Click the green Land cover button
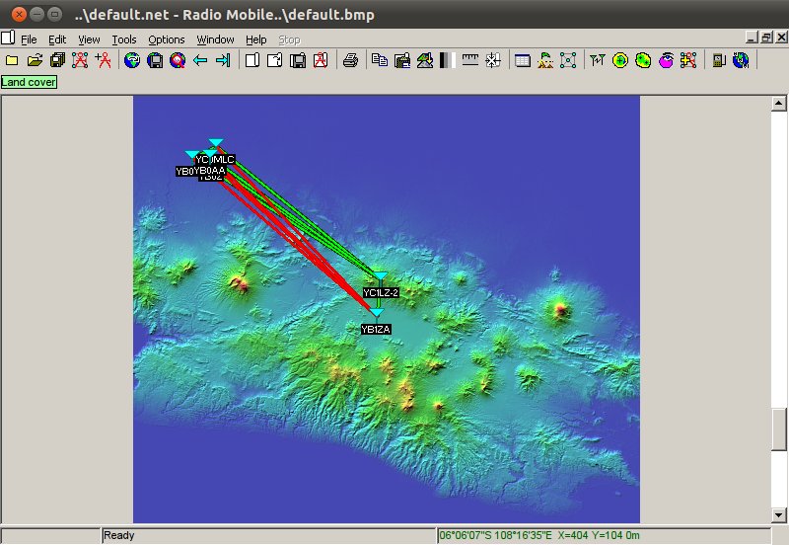This screenshot has height=545, width=789. pos(30,82)
